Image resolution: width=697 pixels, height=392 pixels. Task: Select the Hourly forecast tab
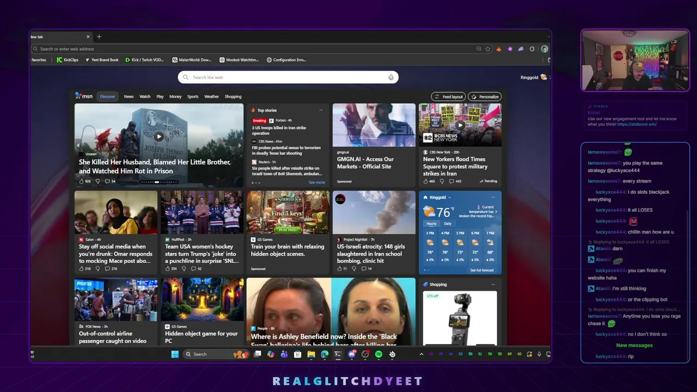[x=431, y=223]
